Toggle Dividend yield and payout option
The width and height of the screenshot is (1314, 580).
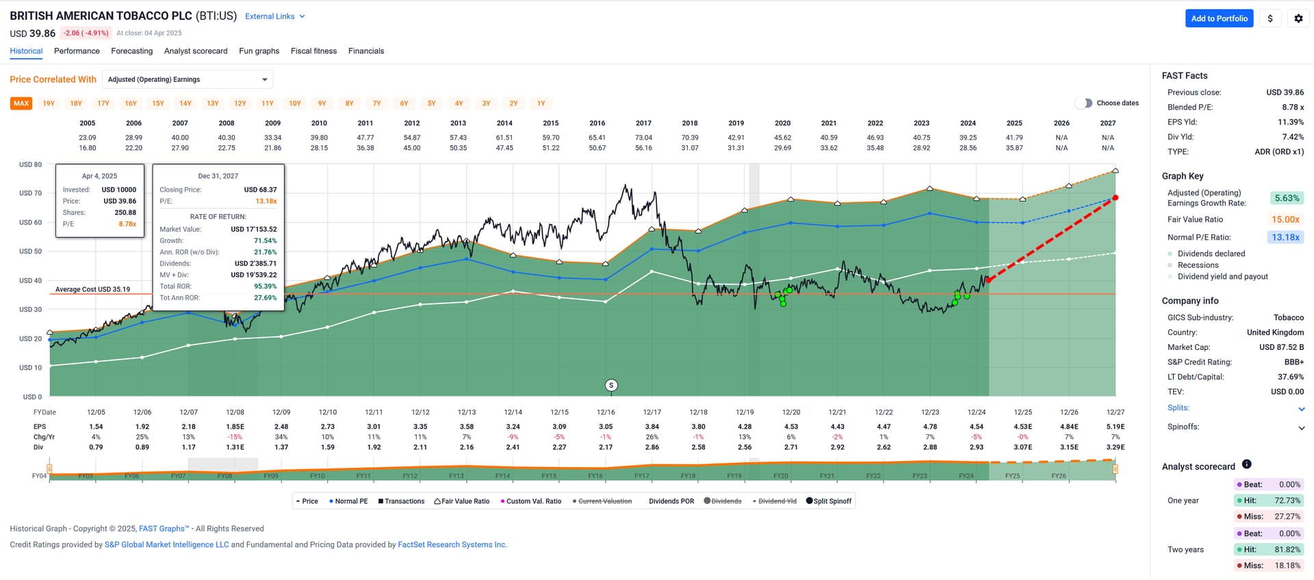pyautogui.click(x=1218, y=277)
